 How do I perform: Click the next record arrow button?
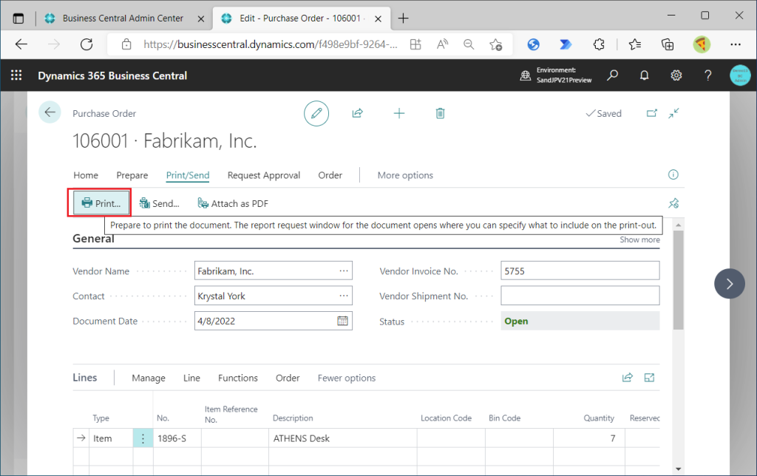(x=730, y=283)
